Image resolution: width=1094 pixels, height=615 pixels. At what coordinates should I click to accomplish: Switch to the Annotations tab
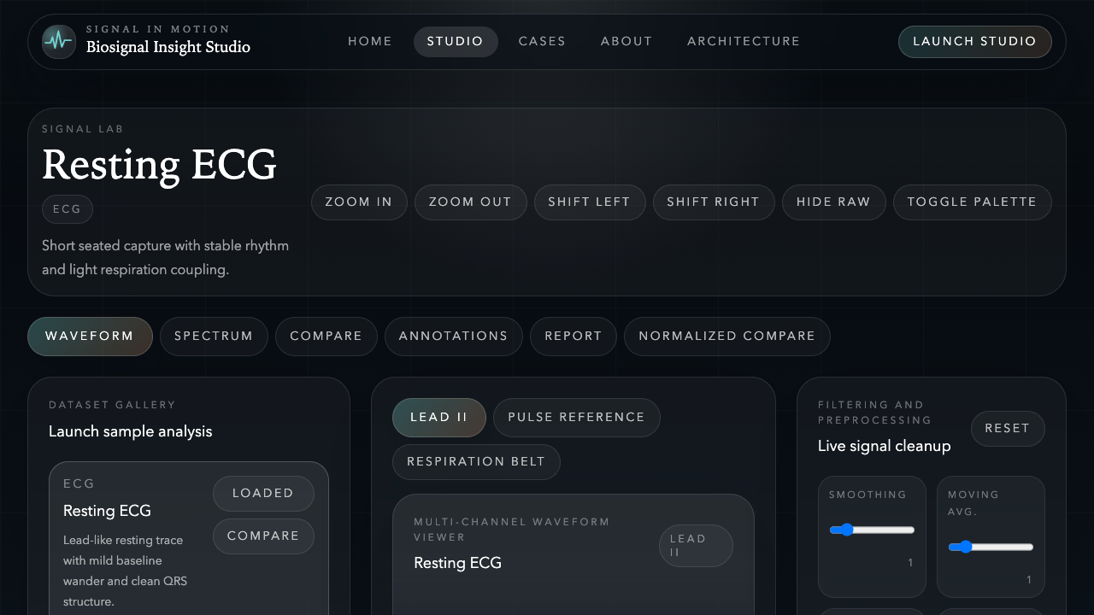(x=453, y=337)
